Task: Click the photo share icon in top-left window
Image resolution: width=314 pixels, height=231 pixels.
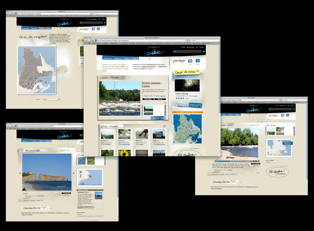Action: click(93, 29)
